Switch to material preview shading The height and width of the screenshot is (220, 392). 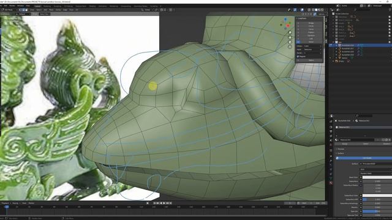click(319, 10)
